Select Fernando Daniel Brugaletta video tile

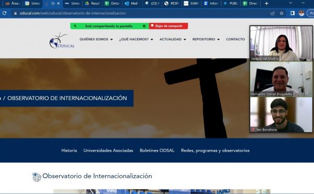click(x=281, y=79)
